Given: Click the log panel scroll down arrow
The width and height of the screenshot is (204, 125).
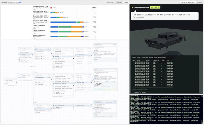Looking at the screenshot, I should [202, 123].
